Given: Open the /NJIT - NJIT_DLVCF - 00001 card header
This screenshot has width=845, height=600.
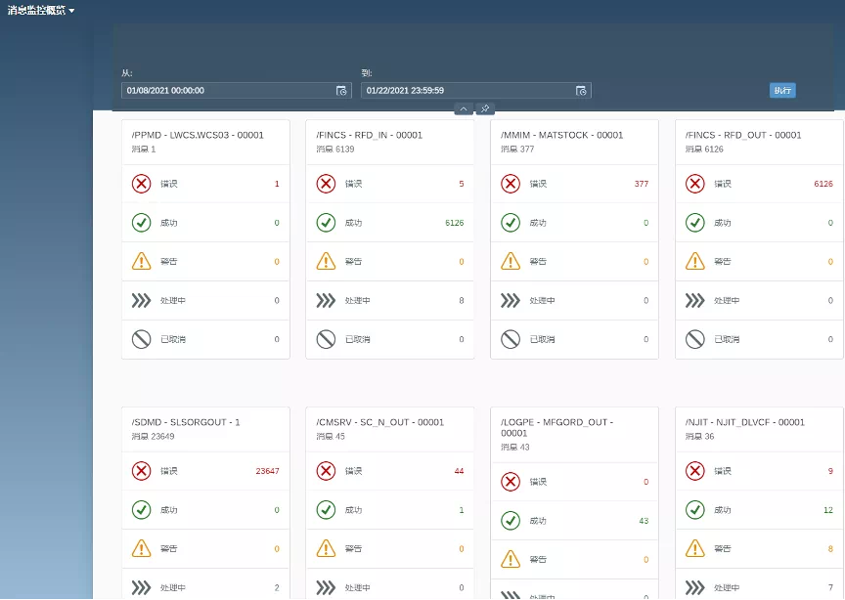Looking at the screenshot, I should [759, 429].
